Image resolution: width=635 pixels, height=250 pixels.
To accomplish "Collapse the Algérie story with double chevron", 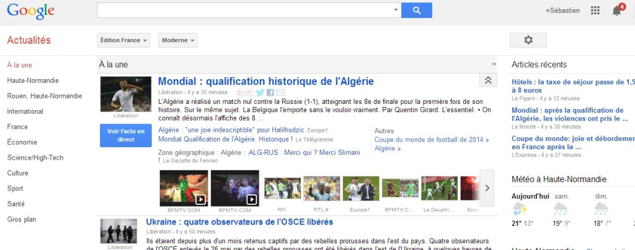I will coord(488,80).
